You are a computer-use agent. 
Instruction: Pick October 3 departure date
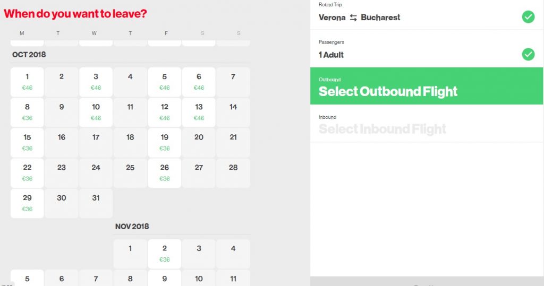coord(96,82)
